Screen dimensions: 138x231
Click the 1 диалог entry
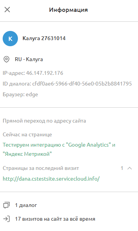coord(26,205)
